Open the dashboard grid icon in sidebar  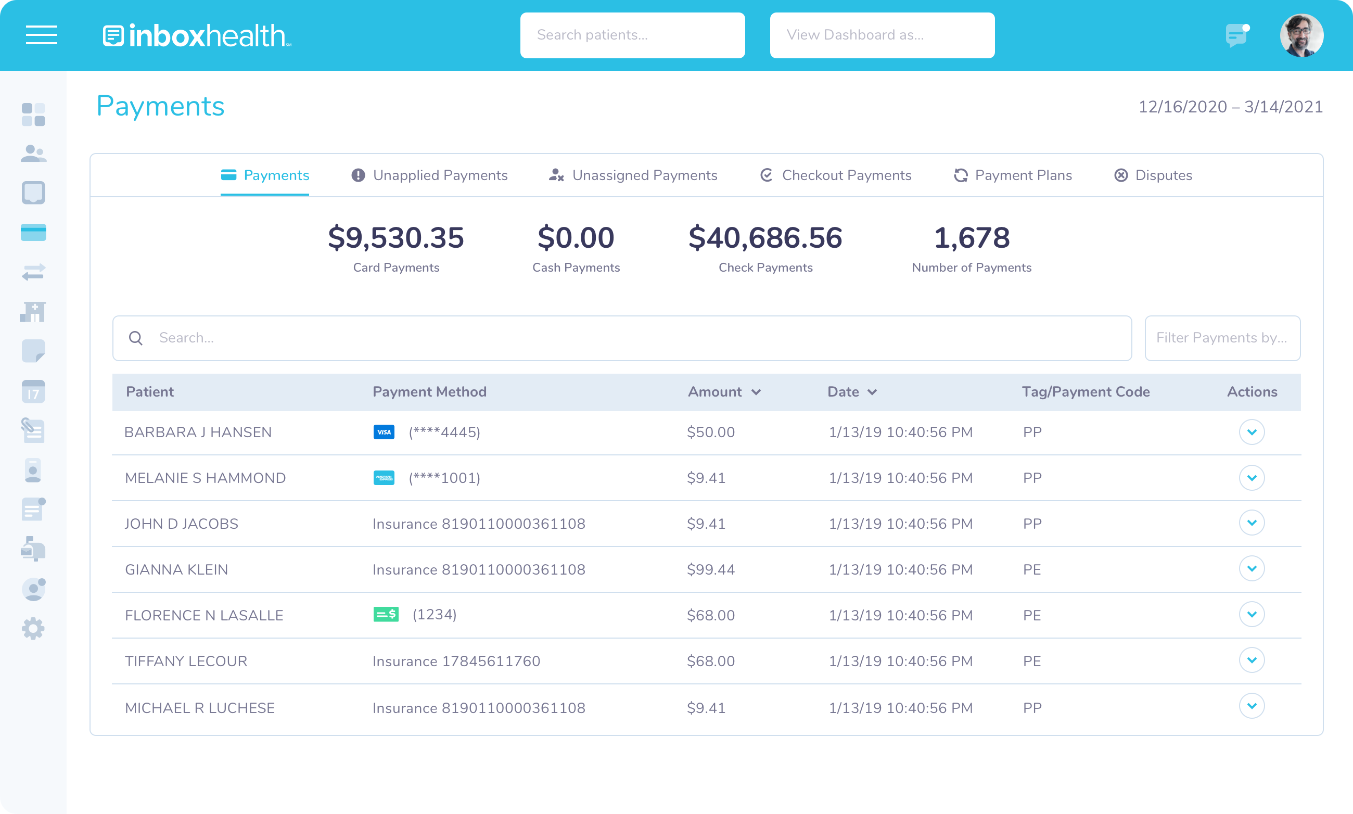(x=33, y=115)
